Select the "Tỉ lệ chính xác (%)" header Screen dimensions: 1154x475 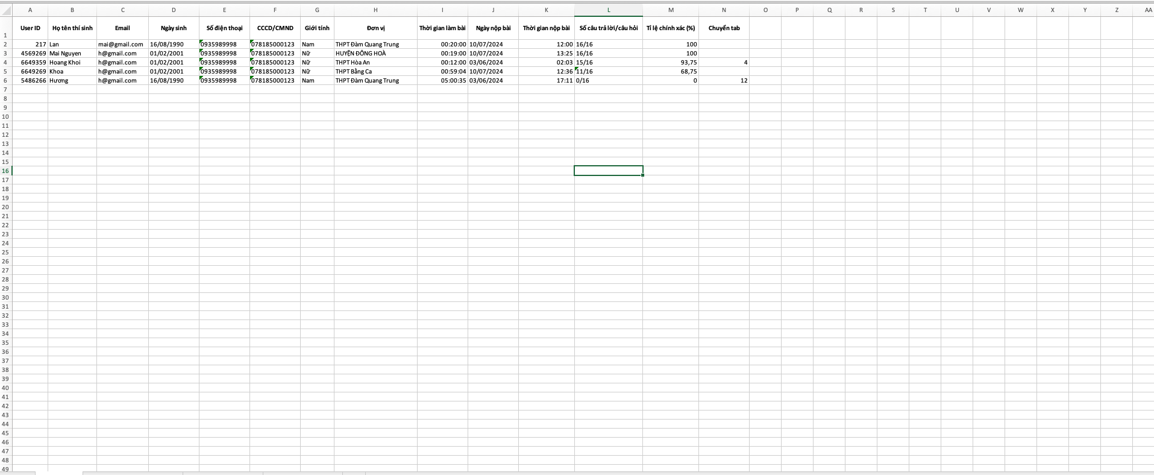coord(670,28)
